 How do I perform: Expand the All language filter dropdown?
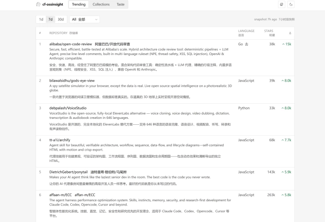point(85,19)
